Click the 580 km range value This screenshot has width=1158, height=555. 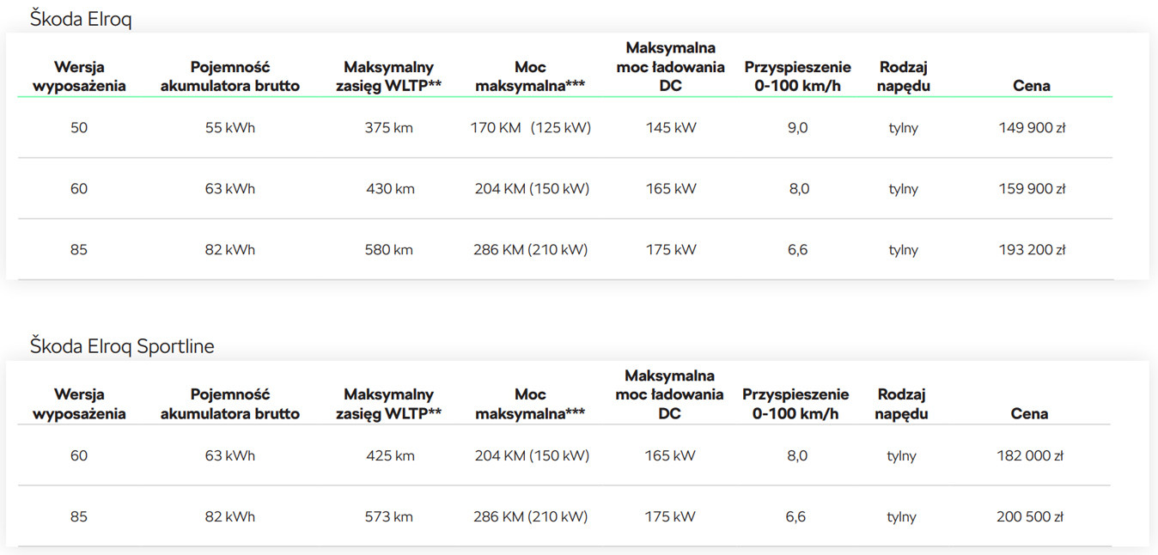point(388,250)
